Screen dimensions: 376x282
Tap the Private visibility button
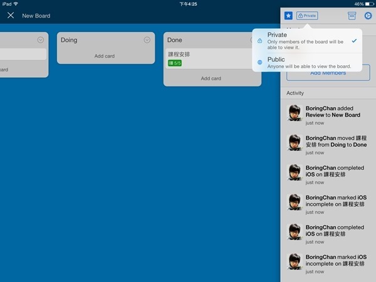(x=307, y=16)
